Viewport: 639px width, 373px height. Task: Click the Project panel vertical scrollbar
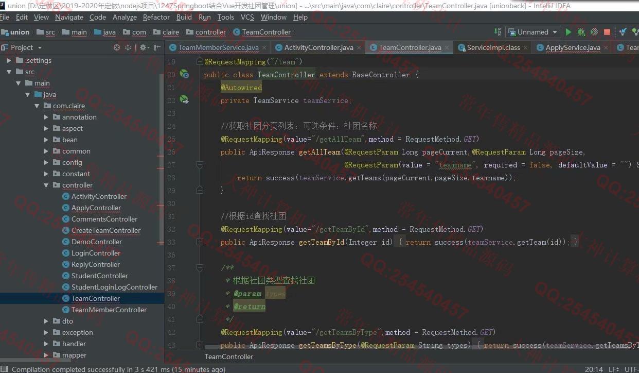162,160
